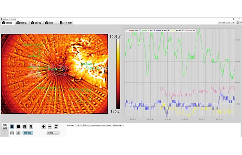Click the 135.2 minimum temperature value
Screen dimensions: 242x155
pos(115,111)
